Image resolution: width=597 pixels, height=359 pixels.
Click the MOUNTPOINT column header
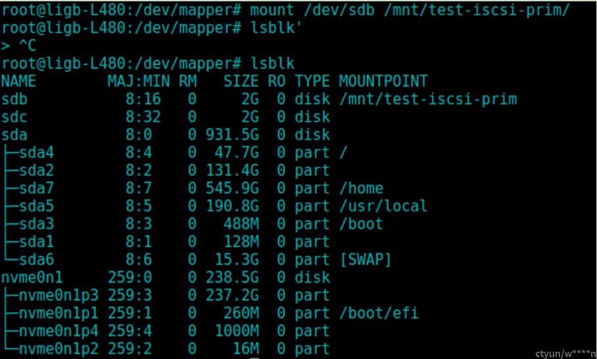(x=383, y=82)
